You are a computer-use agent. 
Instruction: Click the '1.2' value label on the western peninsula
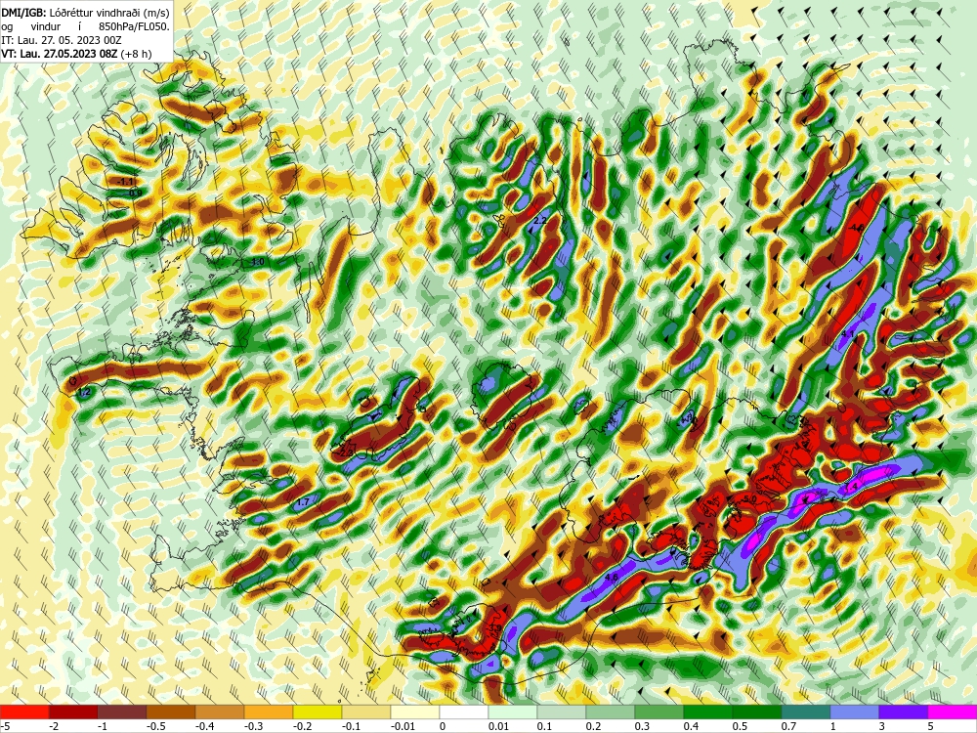[85, 392]
